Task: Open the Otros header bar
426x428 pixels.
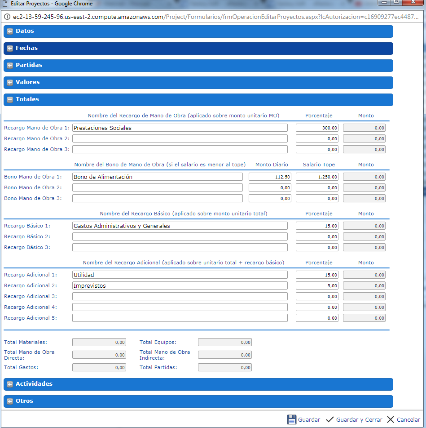Action: click(198, 401)
